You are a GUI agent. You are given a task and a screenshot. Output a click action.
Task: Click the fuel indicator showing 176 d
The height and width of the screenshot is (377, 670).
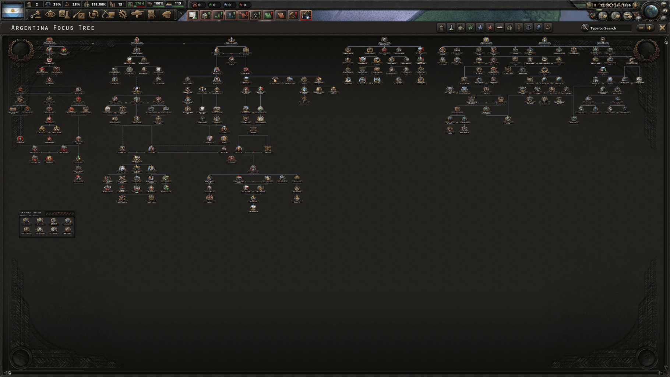click(x=136, y=4)
